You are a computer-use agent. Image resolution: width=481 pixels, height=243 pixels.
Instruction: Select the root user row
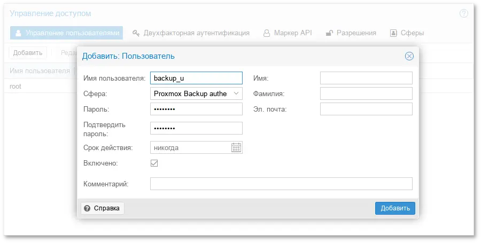40,87
